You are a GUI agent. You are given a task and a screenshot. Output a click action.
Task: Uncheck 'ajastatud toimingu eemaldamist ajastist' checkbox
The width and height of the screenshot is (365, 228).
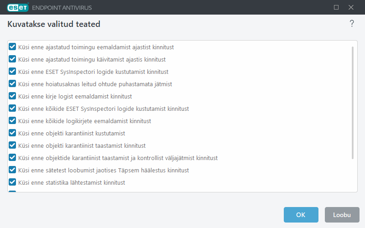tap(13, 47)
